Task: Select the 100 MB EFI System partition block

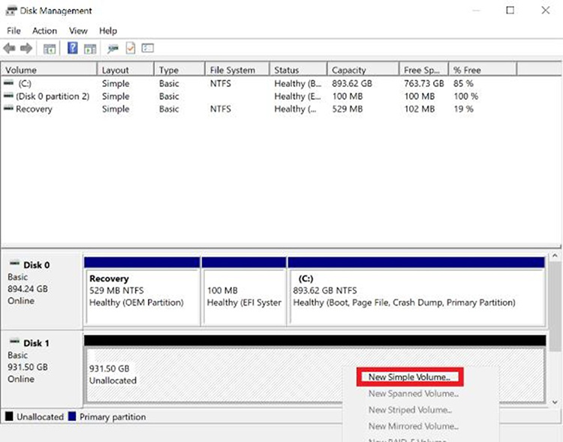Action: pos(244,291)
